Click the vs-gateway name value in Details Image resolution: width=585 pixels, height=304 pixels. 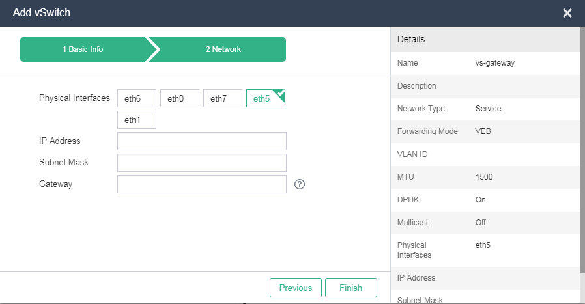[x=495, y=63]
